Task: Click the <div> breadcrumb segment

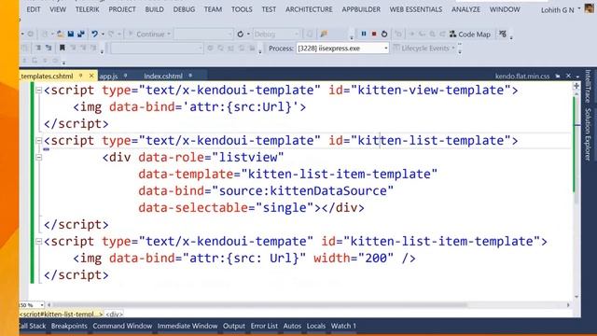Action: point(114,315)
